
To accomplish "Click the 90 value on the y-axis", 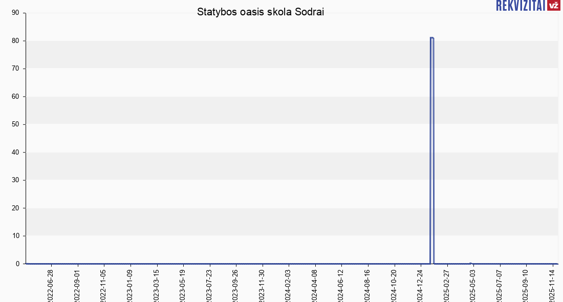I will pyautogui.click(x=15, y=13).
